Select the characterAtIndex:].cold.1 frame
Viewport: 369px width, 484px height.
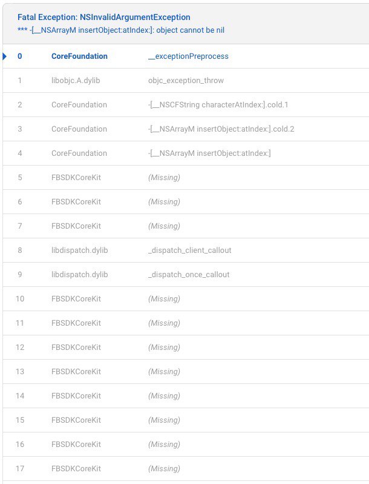click(218, 105)
